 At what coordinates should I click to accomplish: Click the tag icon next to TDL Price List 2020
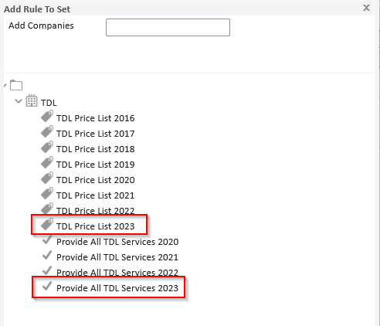(47, 178)
